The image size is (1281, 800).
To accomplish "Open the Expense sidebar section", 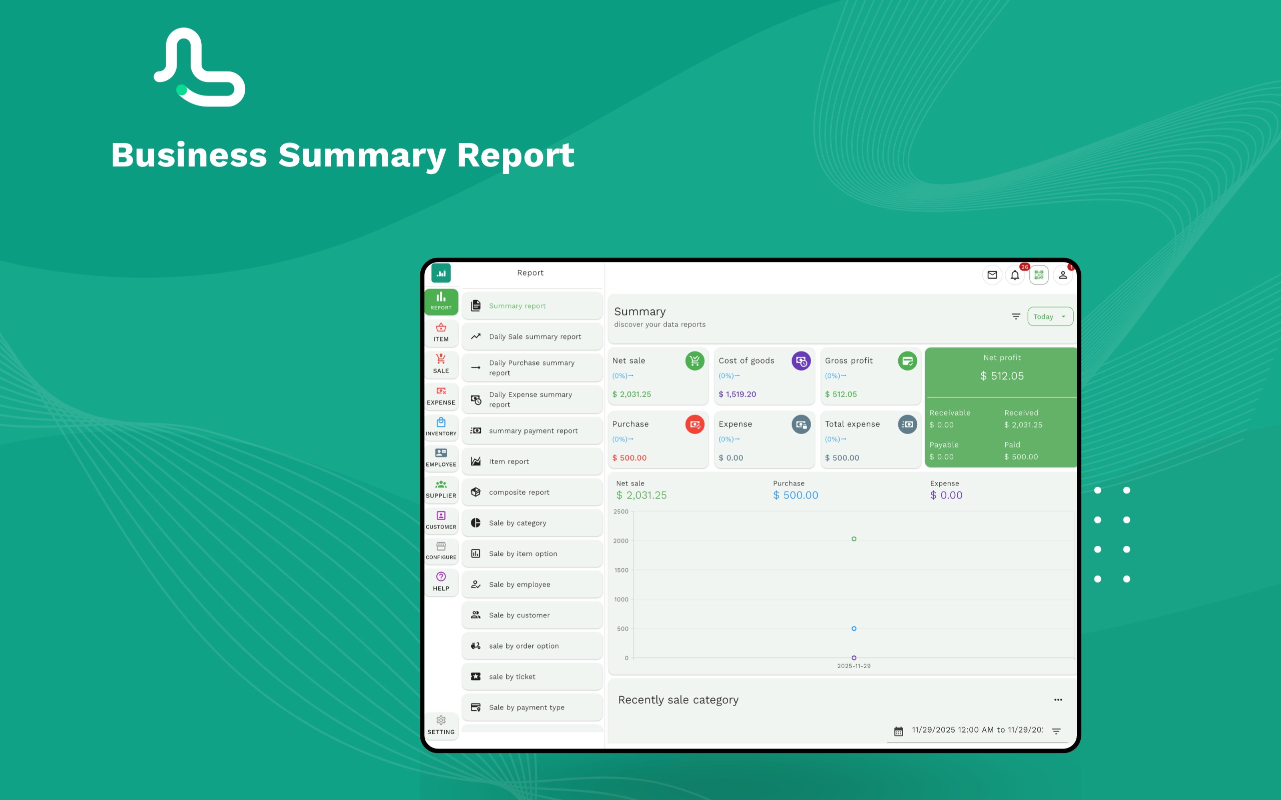I will (x=441, y=396).
